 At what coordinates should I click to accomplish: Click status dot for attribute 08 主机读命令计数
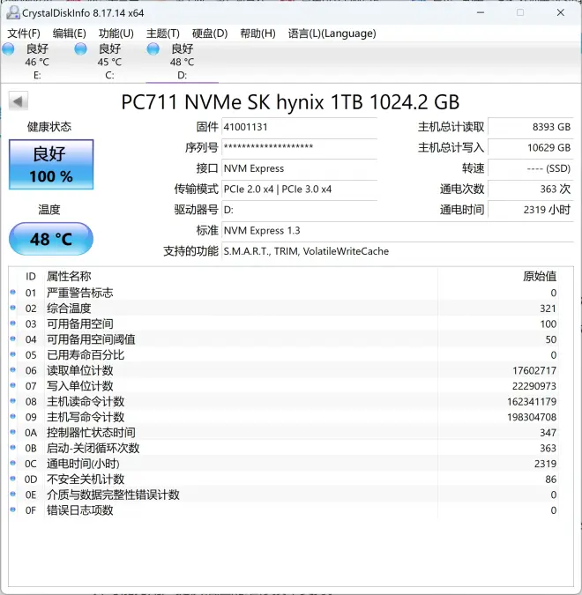pyautogui.click(x=13, y=401)
